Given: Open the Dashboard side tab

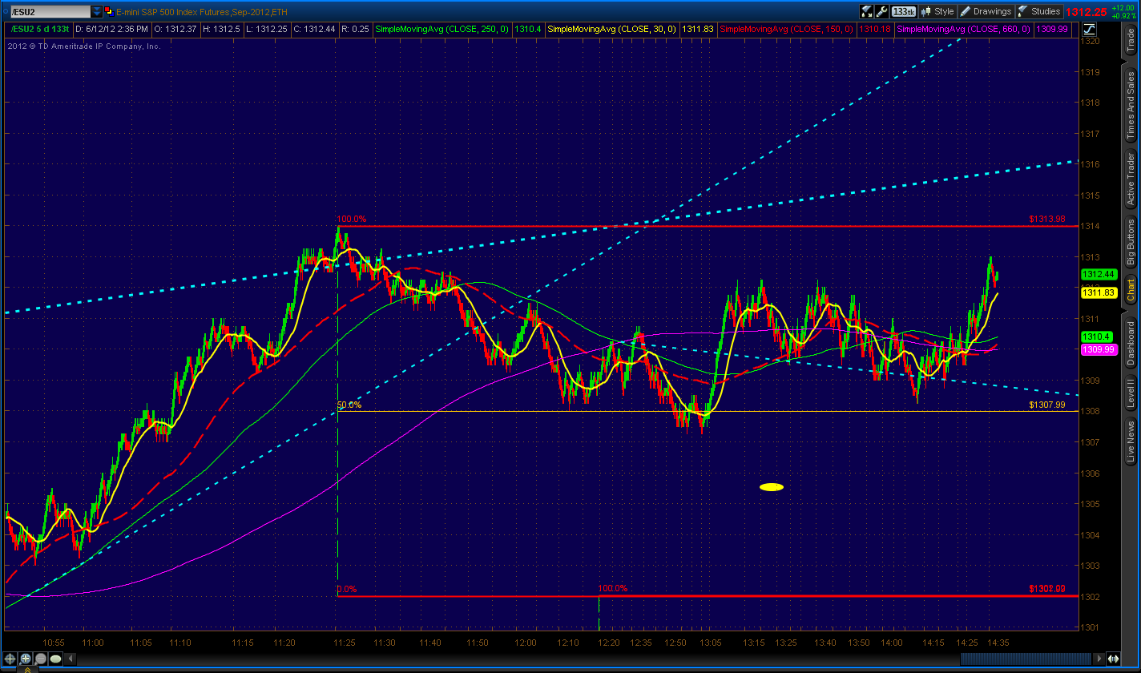Looking at the screenshot, I should point(1131,344).
